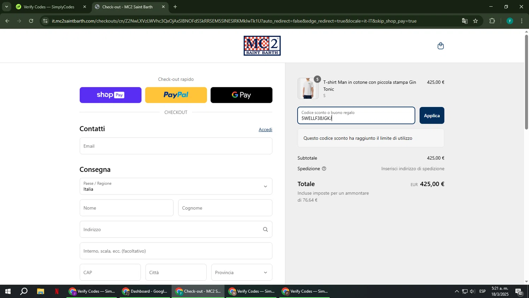Open the network tray icon

[464, 291]
